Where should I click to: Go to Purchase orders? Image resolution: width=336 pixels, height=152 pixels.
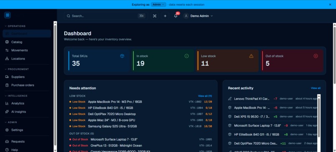tap(27, 85)
